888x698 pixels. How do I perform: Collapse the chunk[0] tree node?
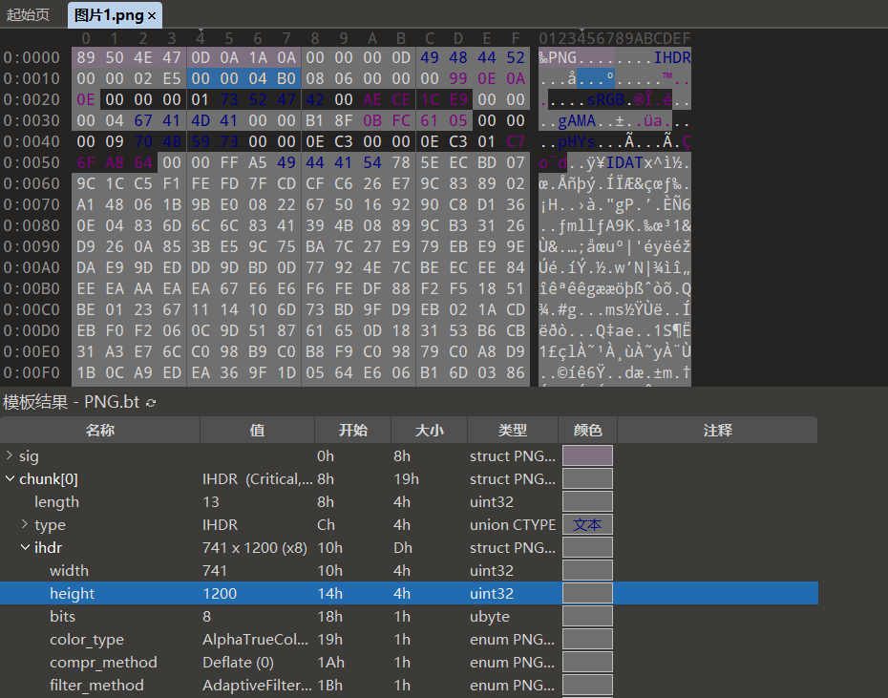coord(10,478)
